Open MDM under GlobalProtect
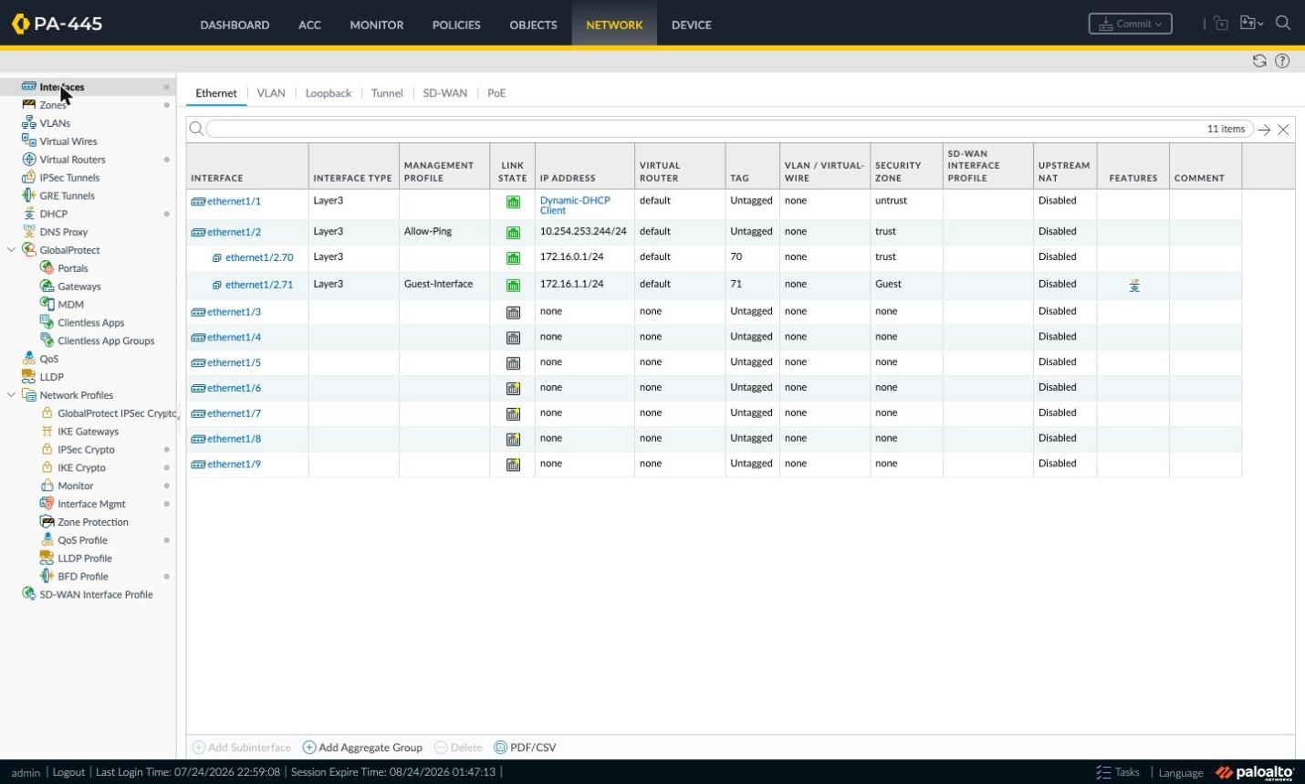 pos(70,305)
